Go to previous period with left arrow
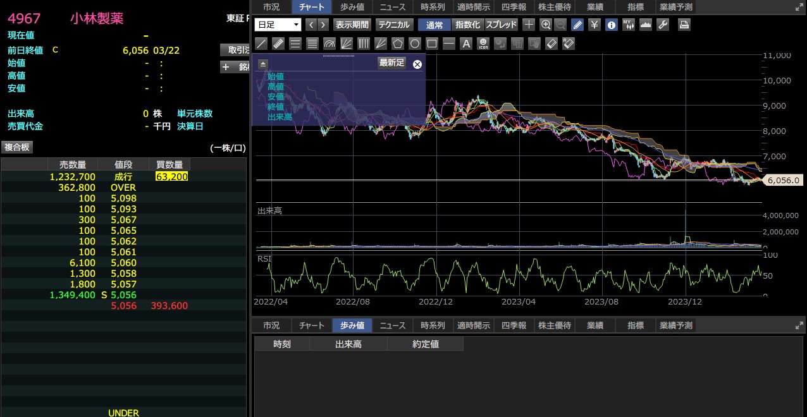This screenshot has width=807, height=417. tap(311, 25)
